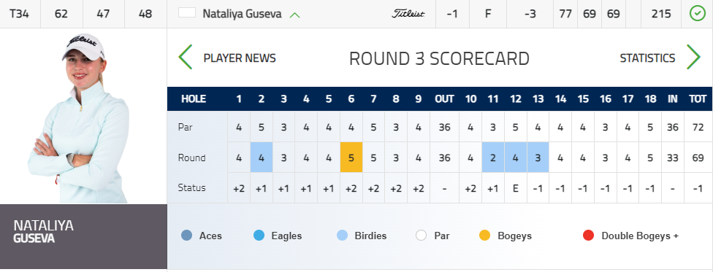The image size is (713, 272).
Task: Click the left green arrow beside Player News
Action: tap(186, 57)
